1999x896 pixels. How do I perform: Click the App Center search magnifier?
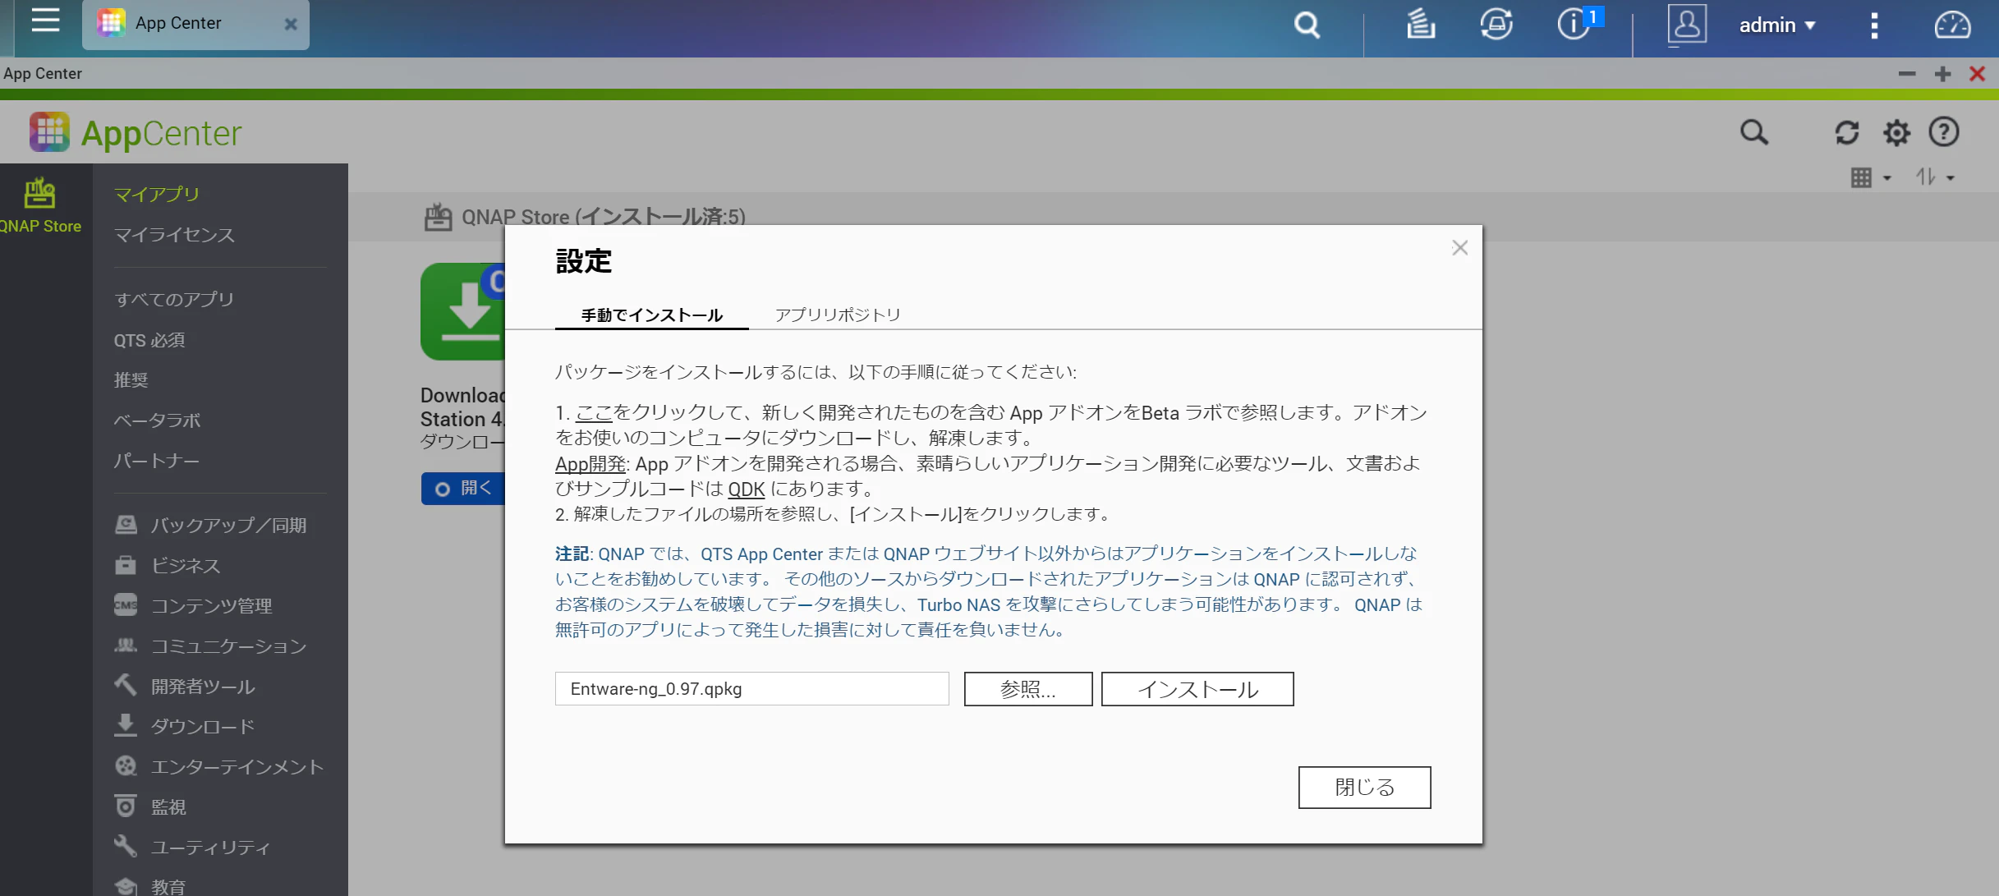1753,132
